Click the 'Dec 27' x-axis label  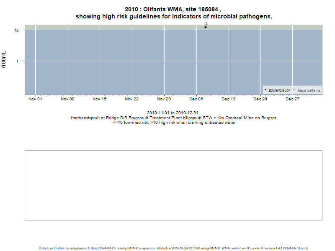coord(292,99)
